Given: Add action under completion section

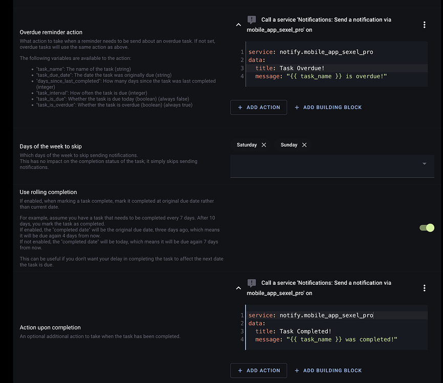Looking at the screenshot, I should pos(259,371).
